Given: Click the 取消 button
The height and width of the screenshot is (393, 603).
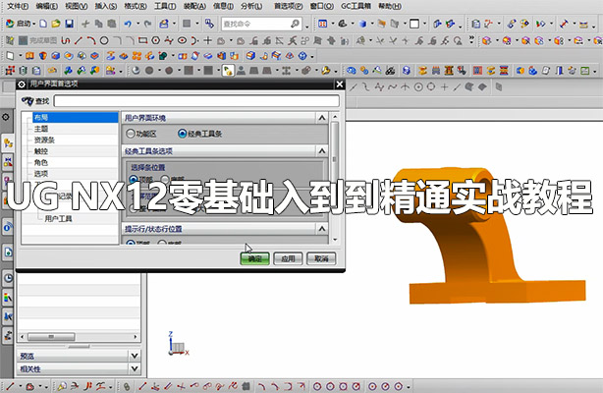Looking at the screenshot, I should [x=320, y=258].
